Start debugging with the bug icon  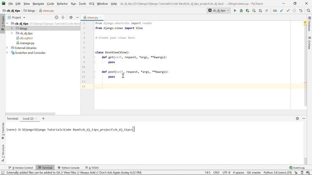point(241,11)
